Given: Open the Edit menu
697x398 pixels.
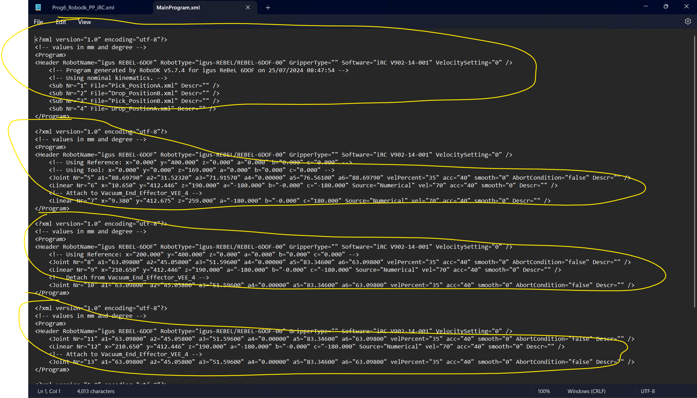Looking at the screenshot, I should click(x=61, y=22).
